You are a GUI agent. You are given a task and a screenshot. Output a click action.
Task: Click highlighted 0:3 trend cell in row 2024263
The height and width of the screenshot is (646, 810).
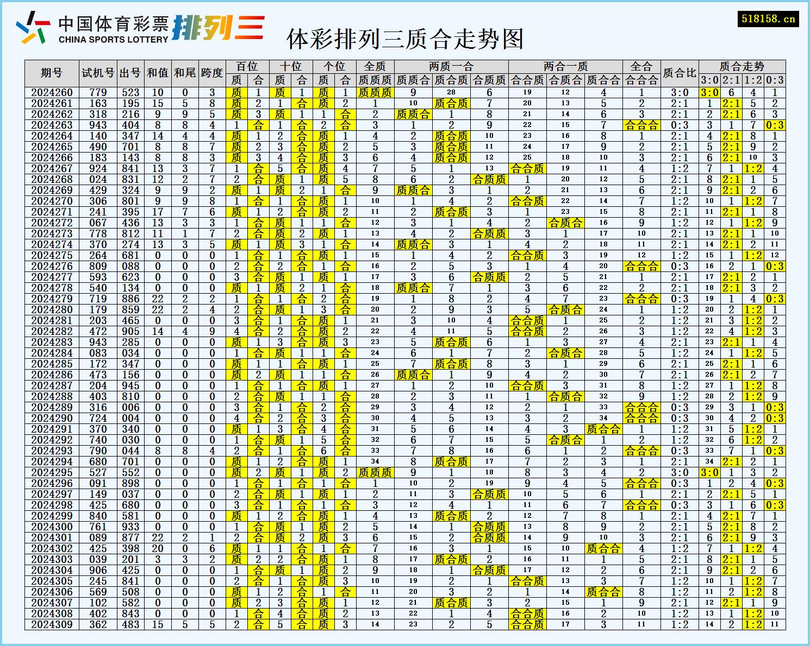(x=775, y=125)
